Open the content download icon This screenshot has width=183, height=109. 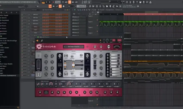tap(151, 2)
